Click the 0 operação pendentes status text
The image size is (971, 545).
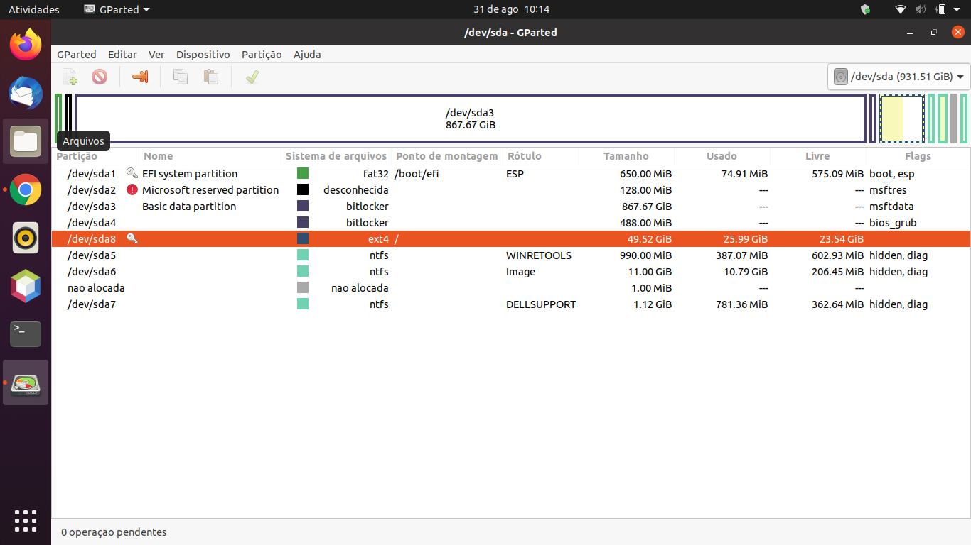click(114, 532)
